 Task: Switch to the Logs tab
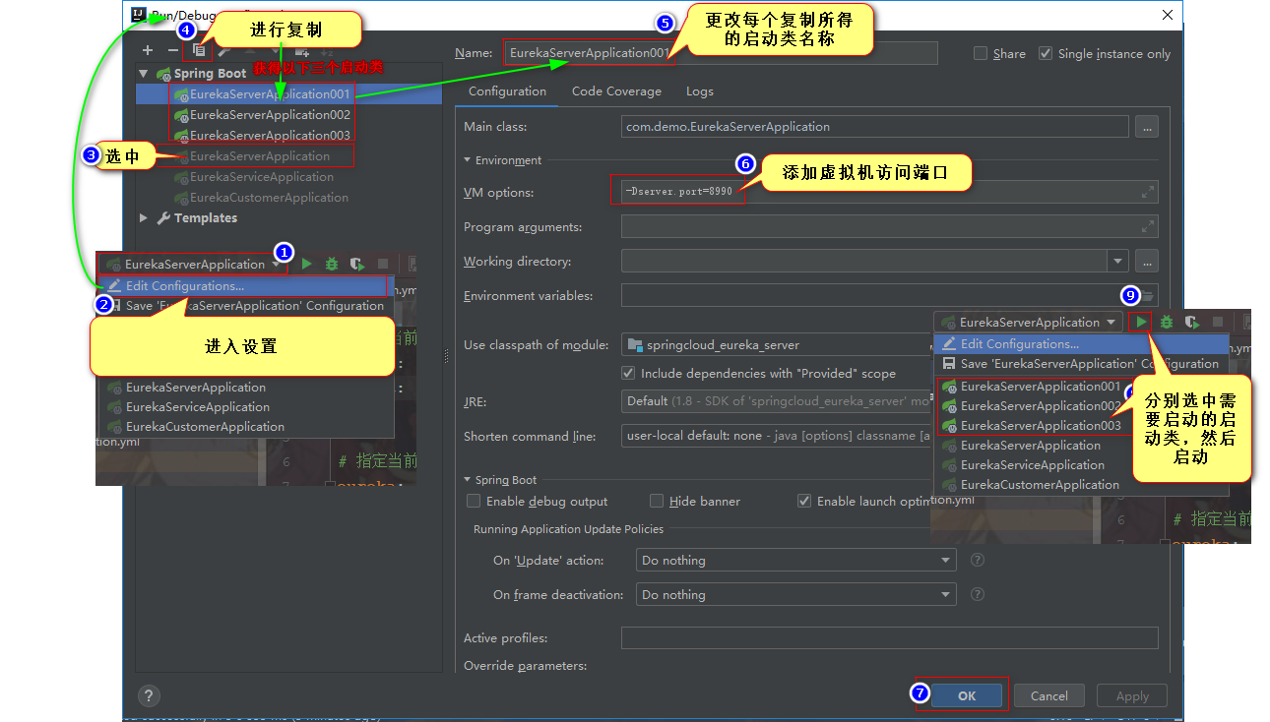pyautogui.click(x=700, y=91)
